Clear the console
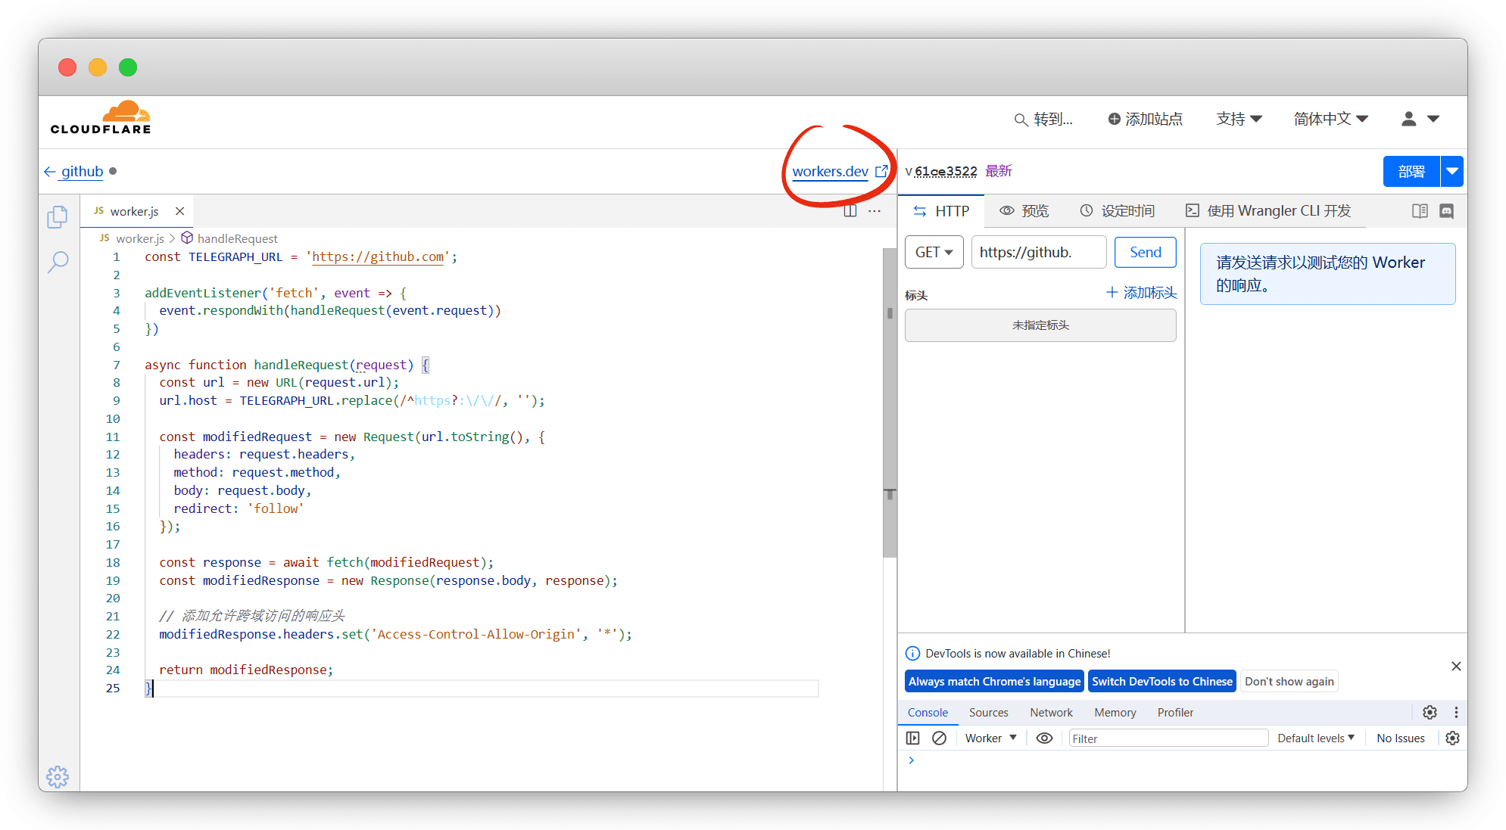 pyautogui.click(x=939, y=738)
